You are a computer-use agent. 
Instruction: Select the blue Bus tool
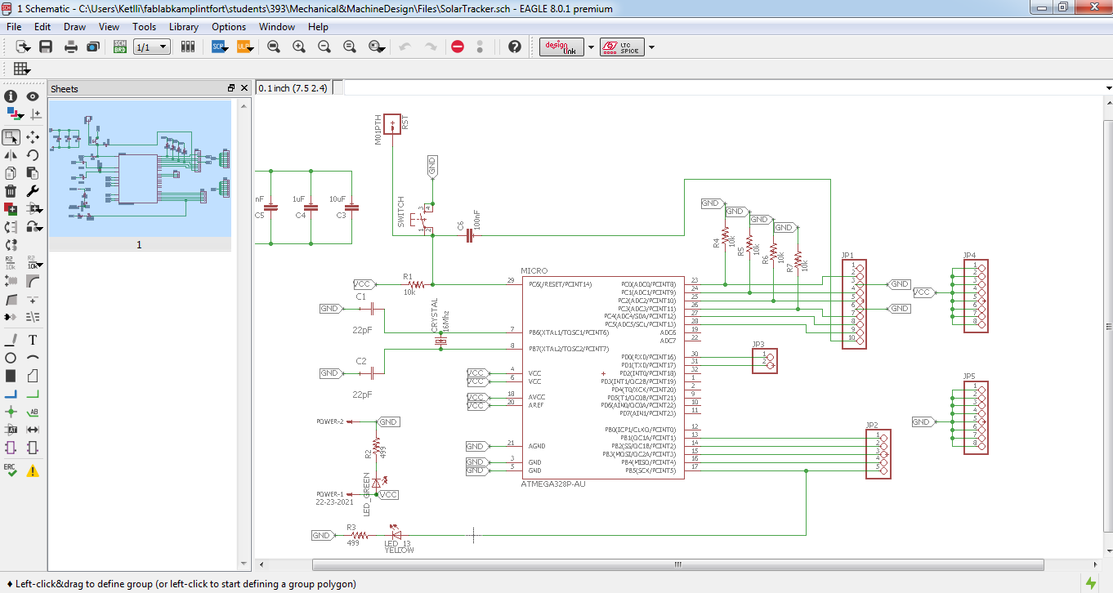pyautogui.click(x=11, y=394)
